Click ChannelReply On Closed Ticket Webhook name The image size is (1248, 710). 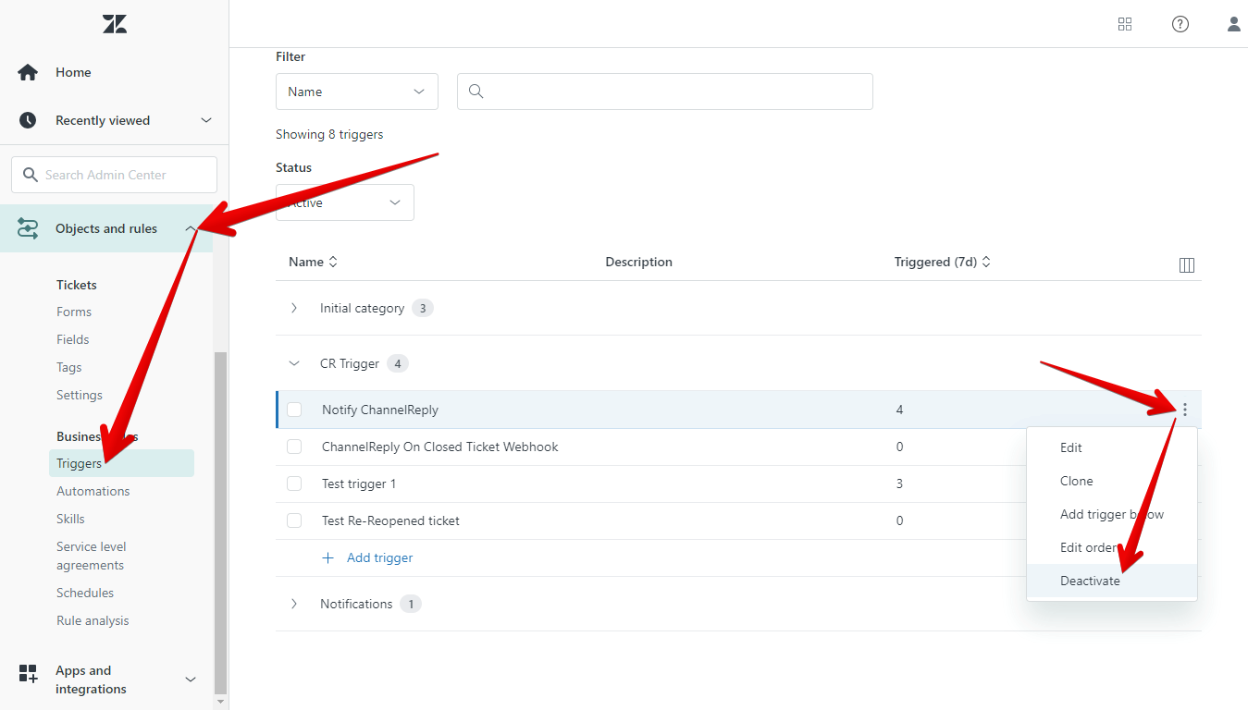click(x=440, y=447)
